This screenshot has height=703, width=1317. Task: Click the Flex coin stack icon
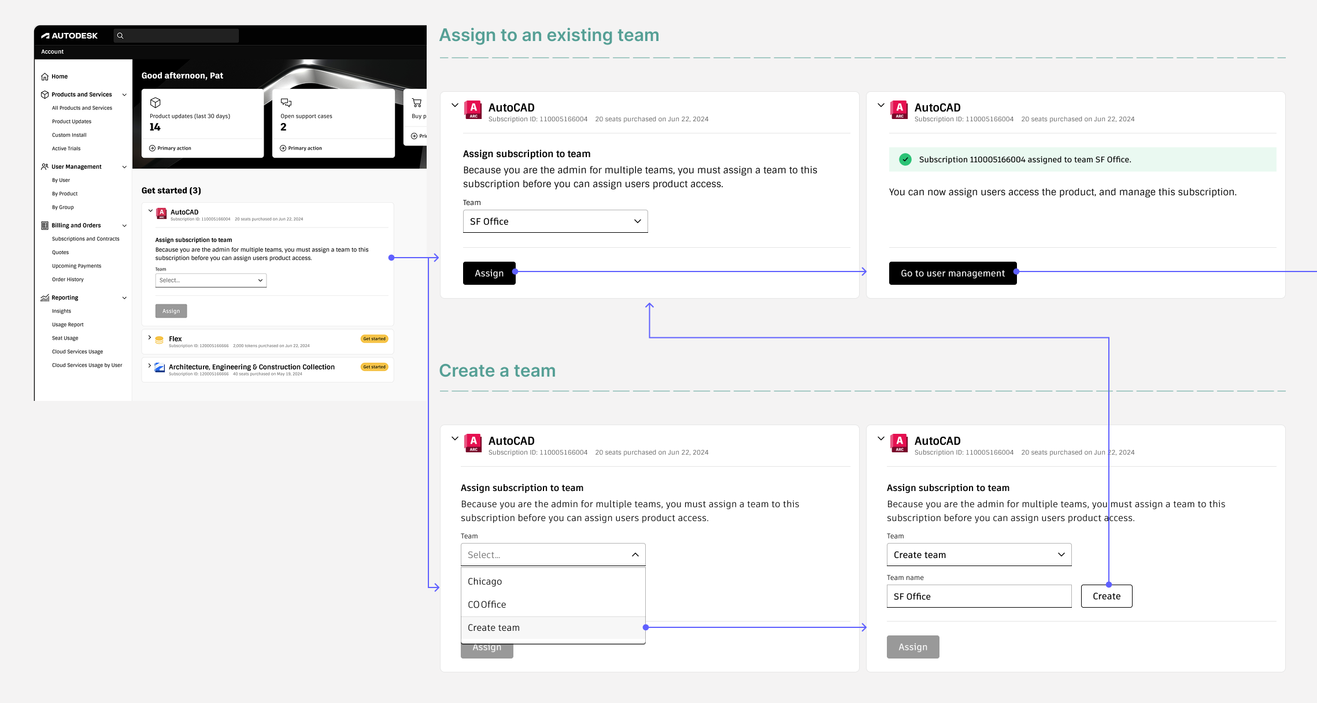pos(160,341)
